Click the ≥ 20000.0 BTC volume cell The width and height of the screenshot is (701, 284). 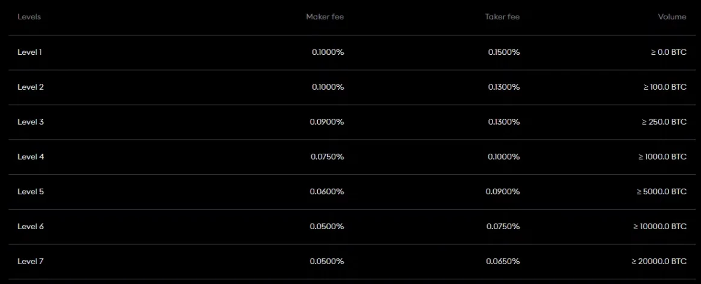659,261
